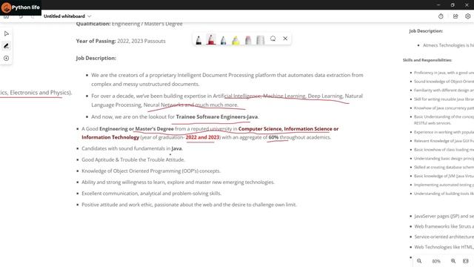Click 'Ability and strong willingness to learn' line
The image size is (474, 267).
tap(178, 182)
